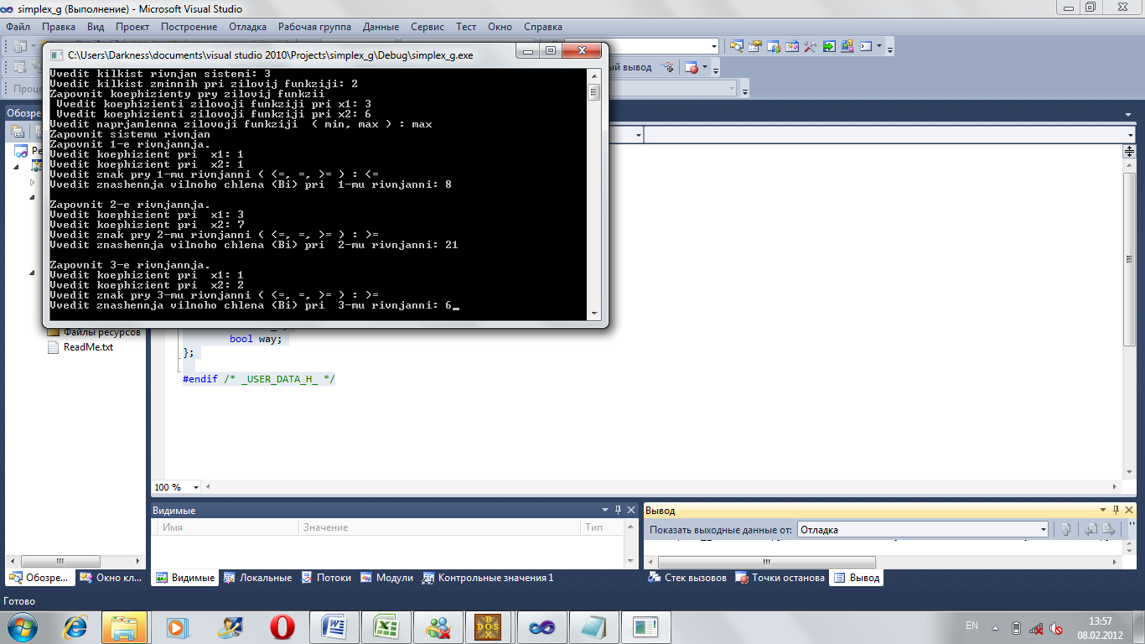The height and width of the screenshot is (644, 1145).
Task: Click the Solution Explorer toolbar icon
Action: (x=737, y=46)
